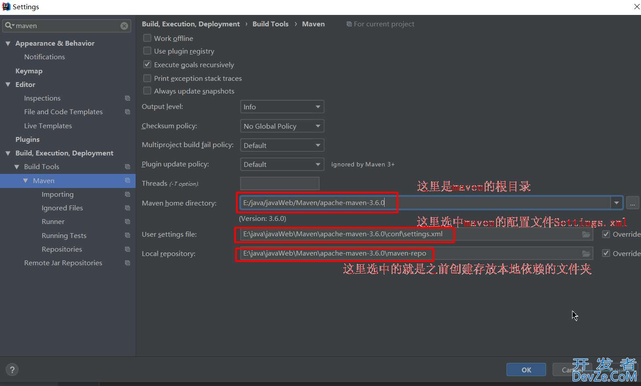Open Remote Jar Repositories page
This screenshot has height=386, width=641.
(63, 263)
